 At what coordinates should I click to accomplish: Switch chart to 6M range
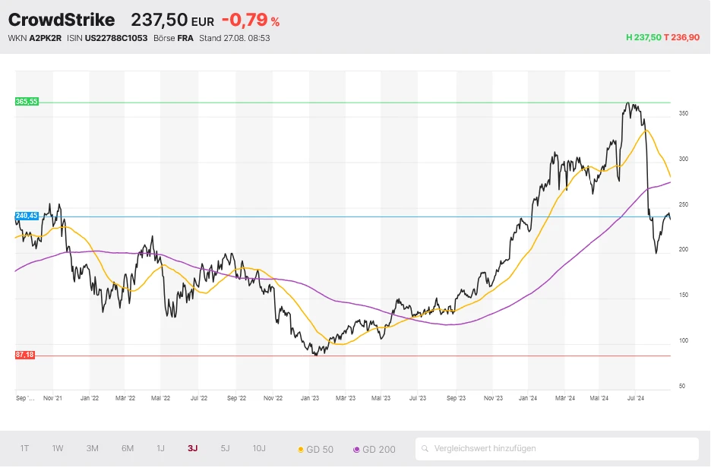click(127, 448)
